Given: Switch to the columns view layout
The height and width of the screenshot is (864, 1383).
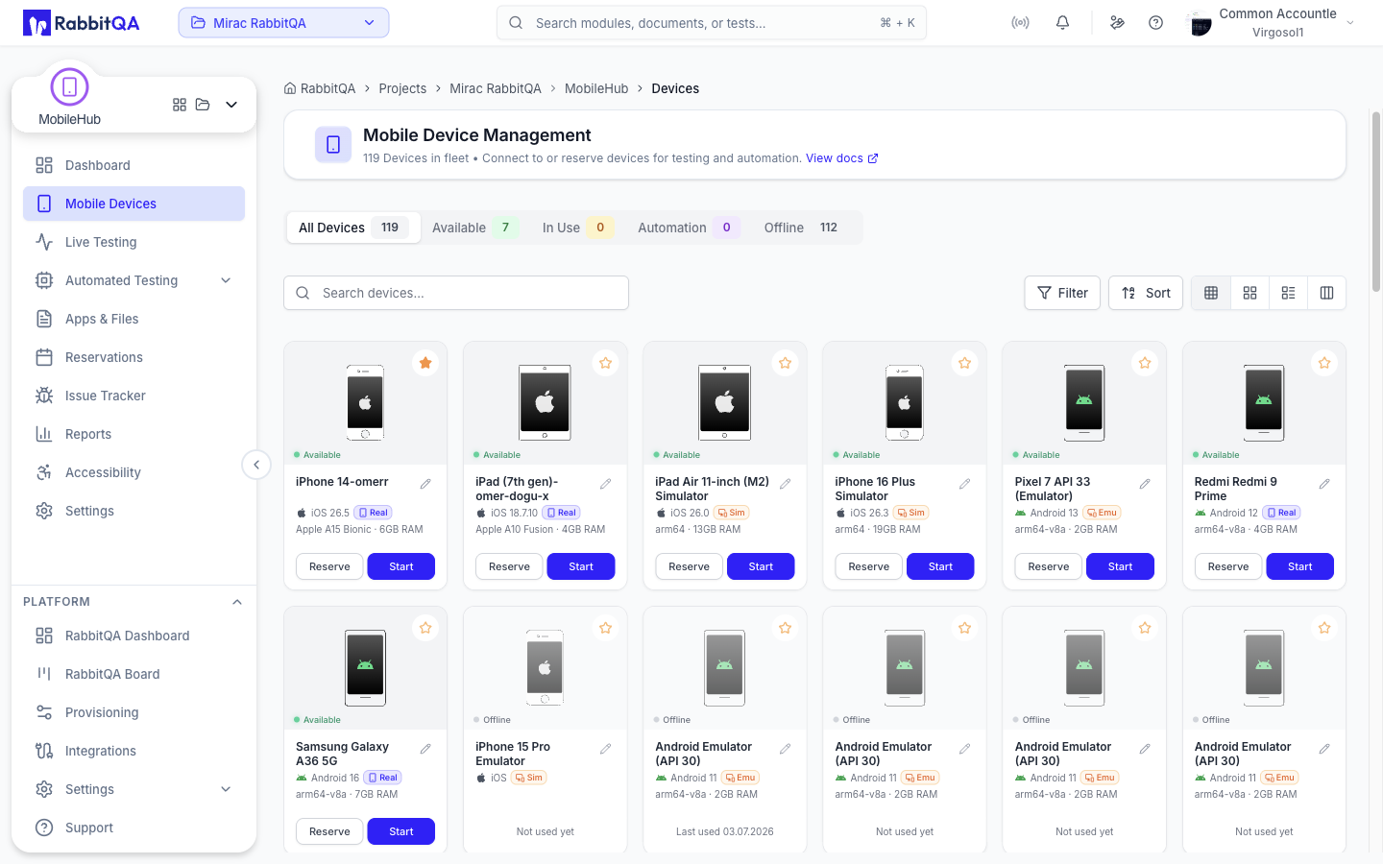Looking at the screenshot, I should click(x=1326, y=293).
